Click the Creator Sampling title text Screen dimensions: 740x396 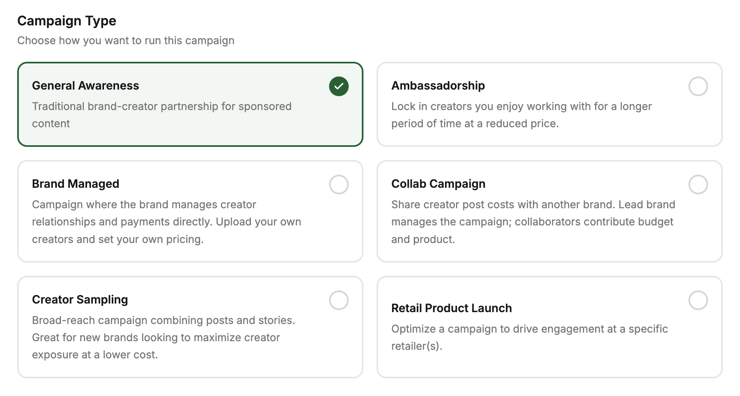[80, 299]
